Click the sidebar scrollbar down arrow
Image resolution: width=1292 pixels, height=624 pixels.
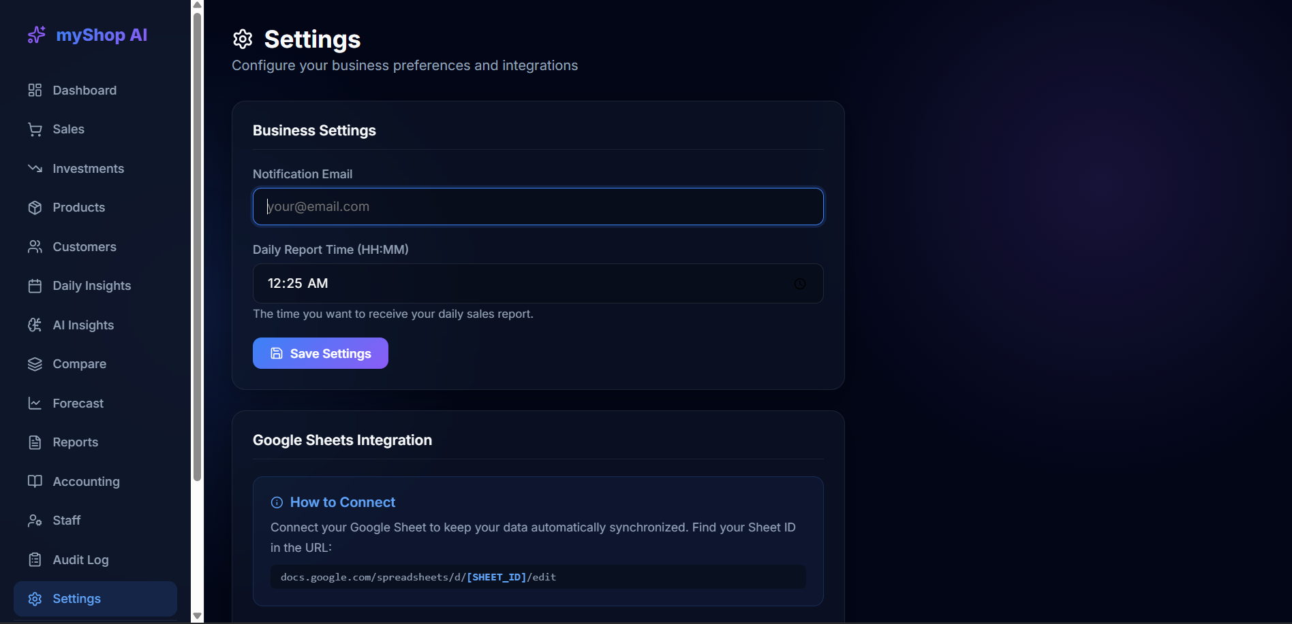pyautogui.click(x=197, y=616)
